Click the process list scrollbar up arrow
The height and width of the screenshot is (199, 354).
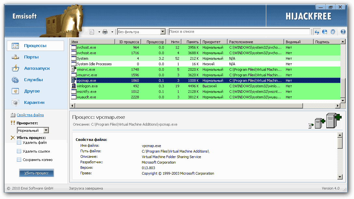click(x=343, y=42)
